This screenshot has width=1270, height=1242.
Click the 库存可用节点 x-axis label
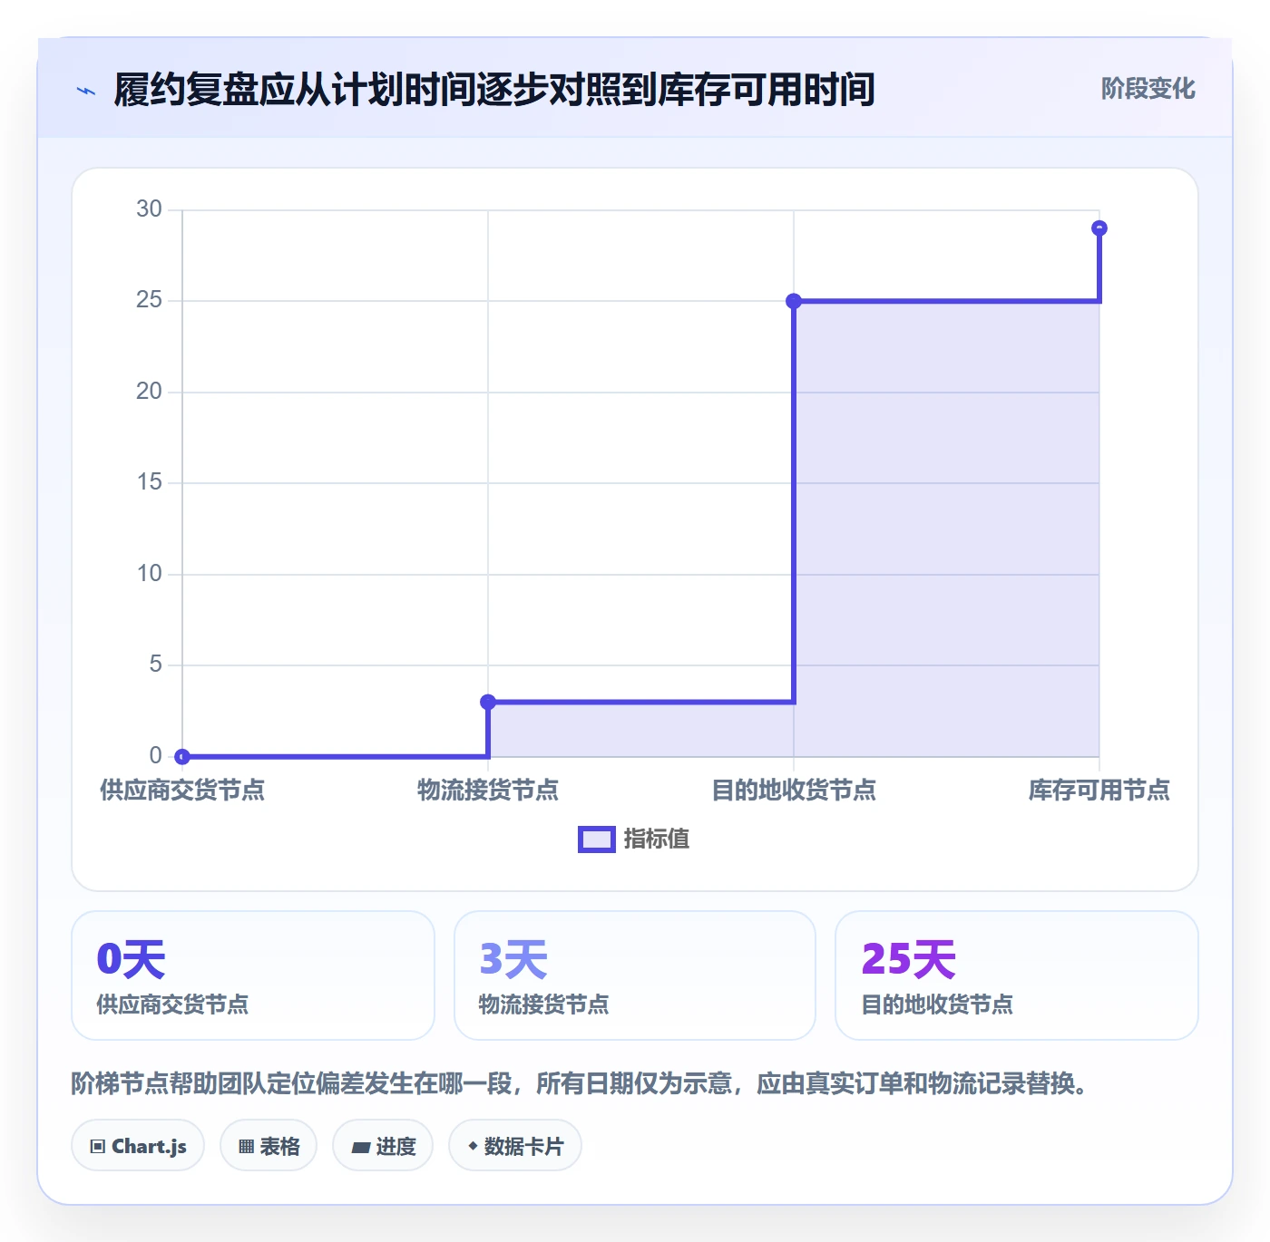1099,791
